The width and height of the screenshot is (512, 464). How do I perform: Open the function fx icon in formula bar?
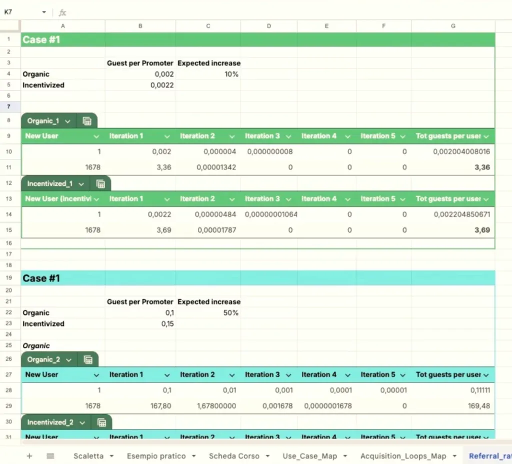point(62,12)
